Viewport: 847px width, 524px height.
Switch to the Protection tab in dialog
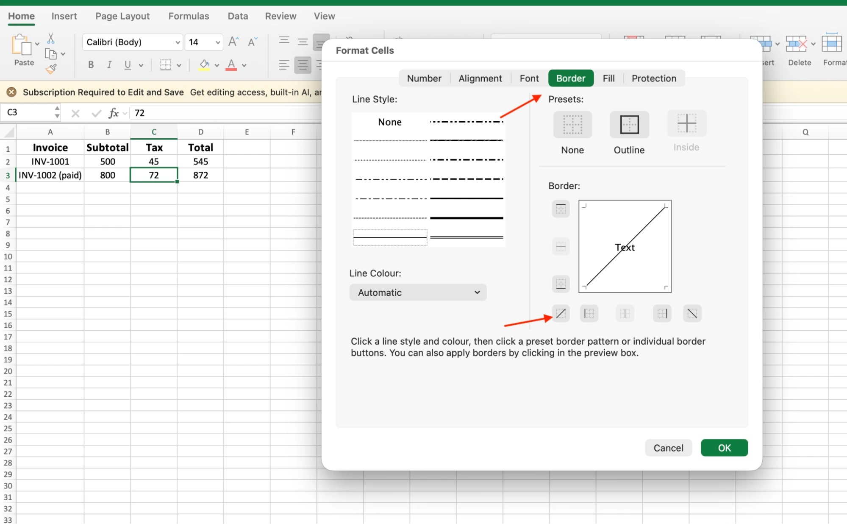[x=654, y=78]
